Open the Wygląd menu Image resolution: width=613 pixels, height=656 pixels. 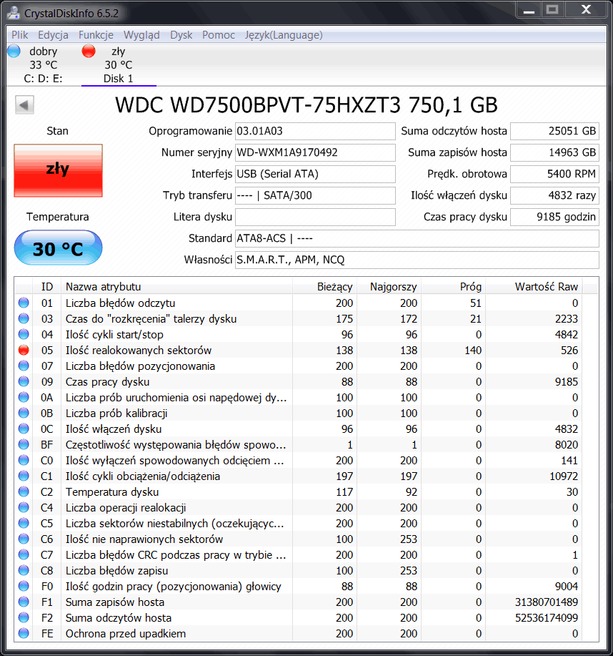tap(141, 35)
